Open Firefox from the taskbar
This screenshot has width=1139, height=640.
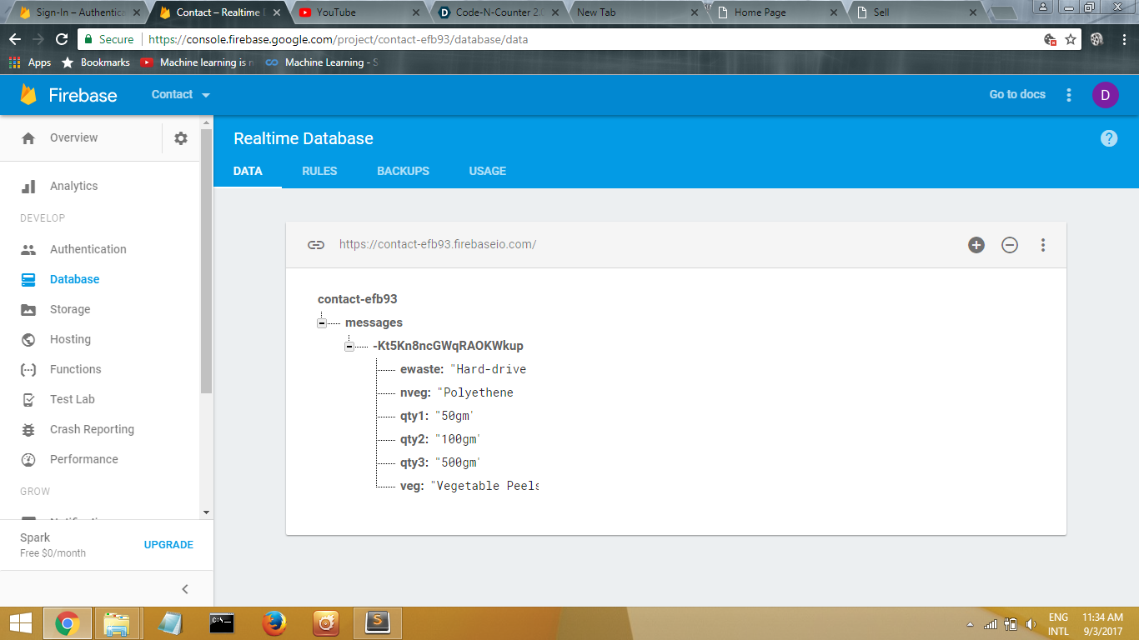(x=274, y=622)
